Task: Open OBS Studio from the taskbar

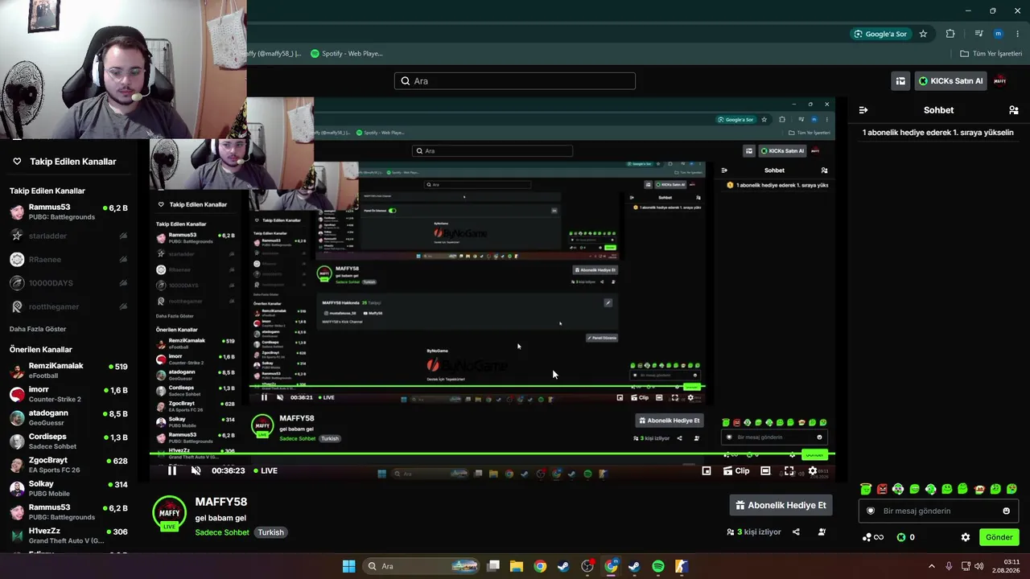Action: click(587, 566)
